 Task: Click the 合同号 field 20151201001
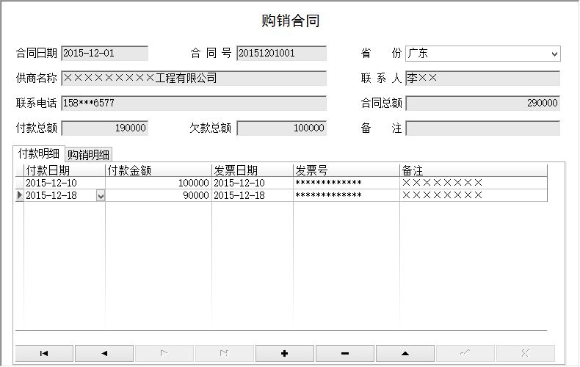click(281, 54)
